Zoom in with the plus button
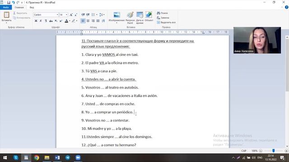This screenshot has height=162, width=289. coord(286,151)
